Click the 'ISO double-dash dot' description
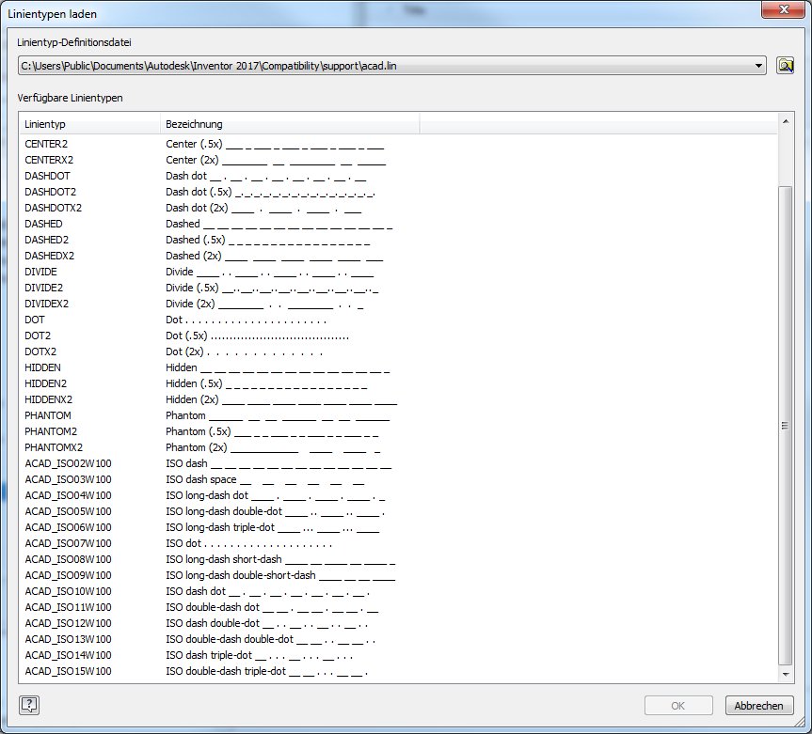This screenshot has height=734, width=812. click(272, 607)
